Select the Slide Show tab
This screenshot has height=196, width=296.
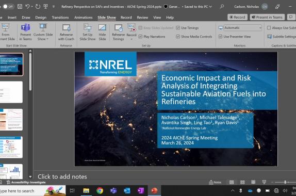107,18
